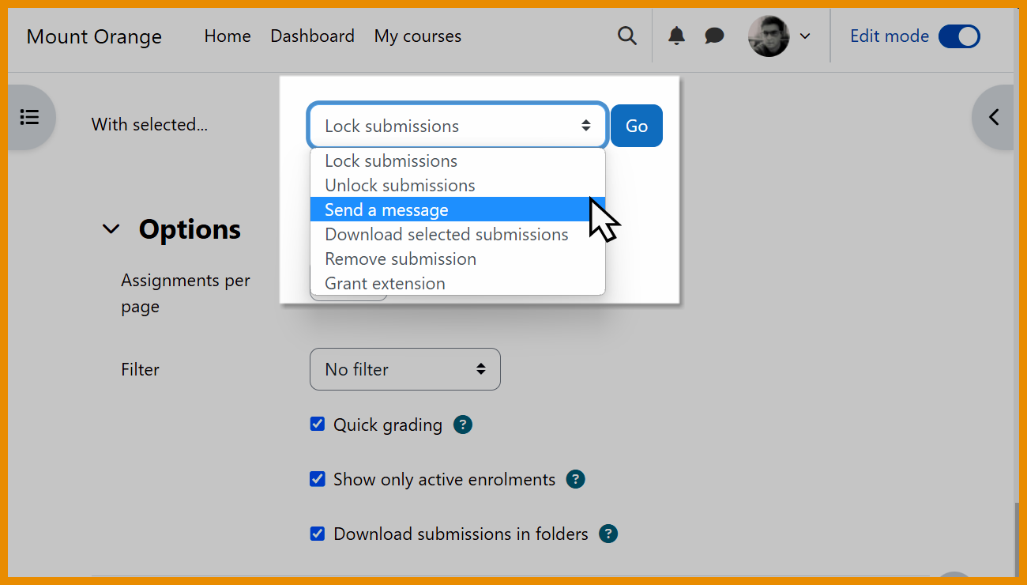Toggle off Edit mode

coord(958,36)
